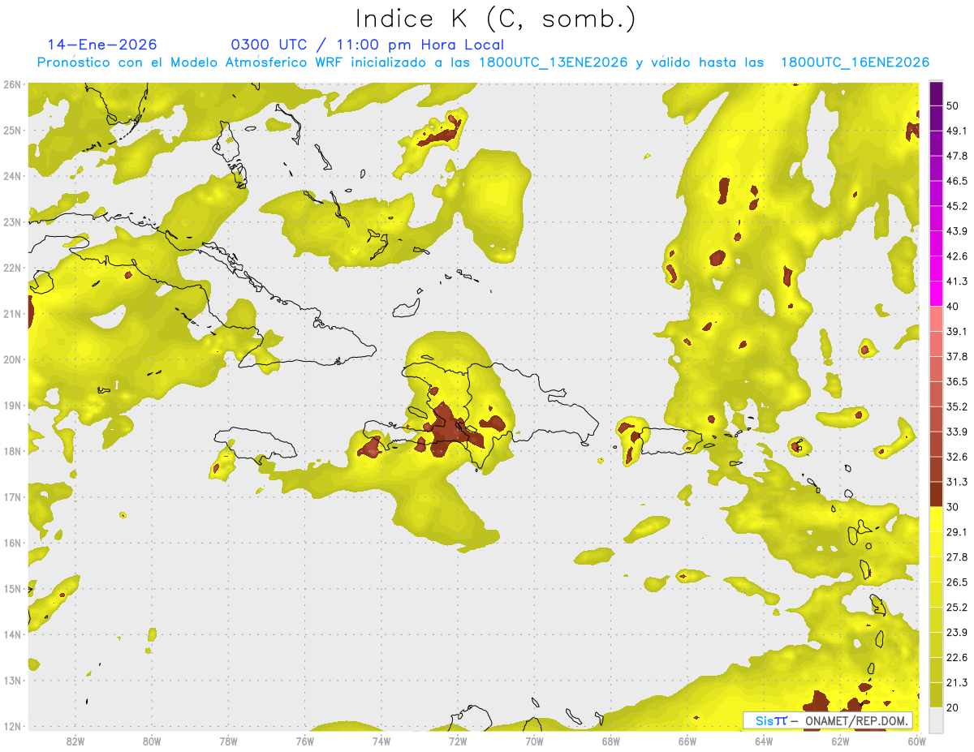This screenshot has width=974, height=752.
Task: Select the date label '14-Ene-2026'
Action: [x=102, y=45]
